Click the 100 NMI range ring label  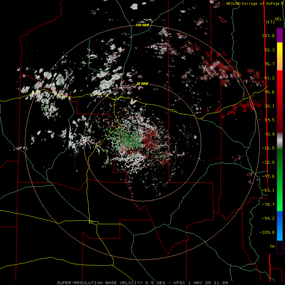(142, 25)
